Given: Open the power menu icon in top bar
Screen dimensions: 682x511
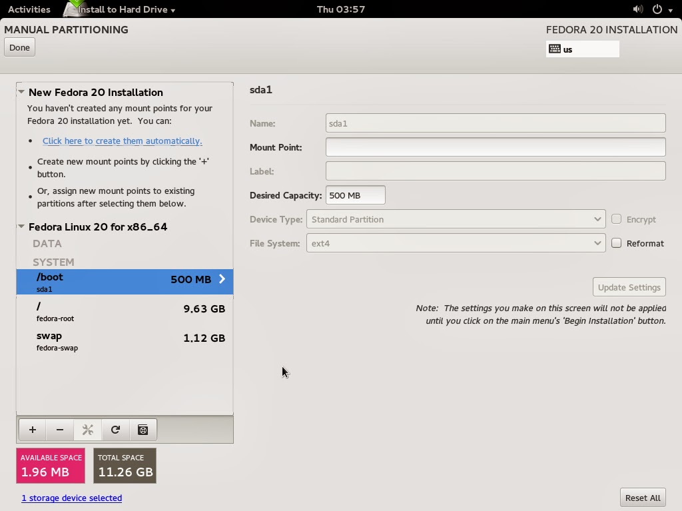Looking at the screenshot, I should [x=657, y=9].
